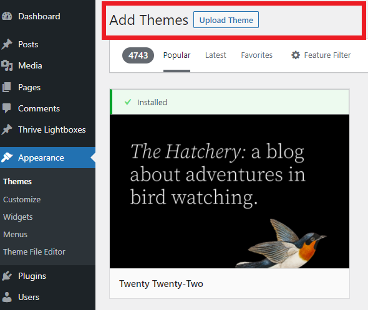Click the Installed status notice text
Viewport: 368px width, 310px height.
click(152, 102)
